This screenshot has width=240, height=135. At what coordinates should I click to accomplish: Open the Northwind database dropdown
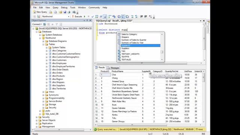click(x=69, y=16)
